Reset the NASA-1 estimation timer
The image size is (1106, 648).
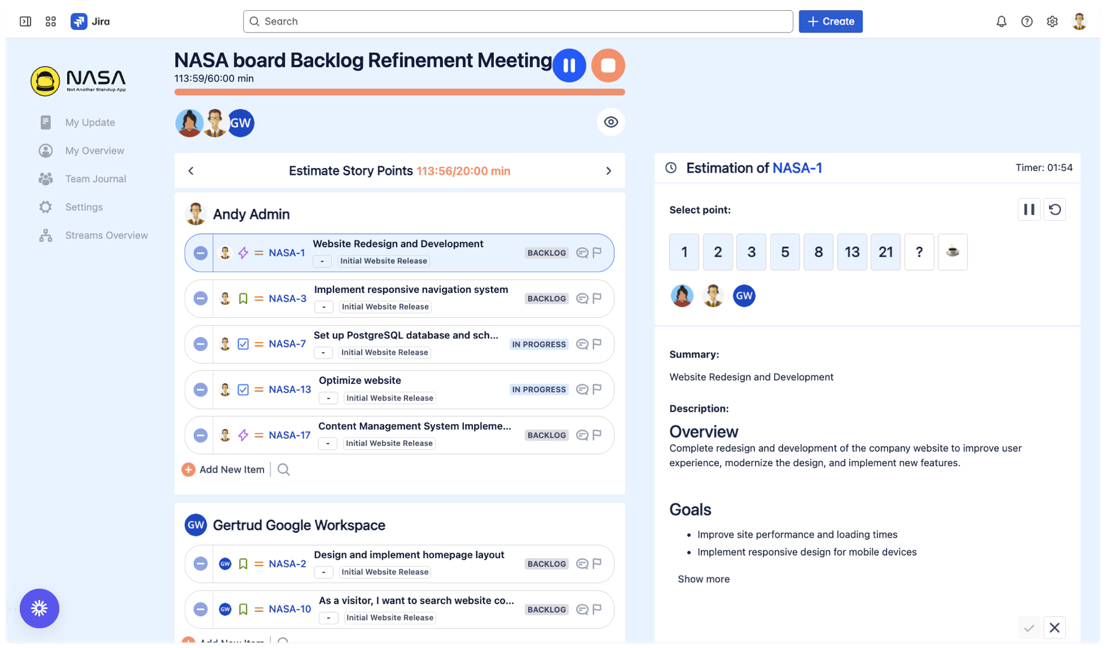[1054, 210]
